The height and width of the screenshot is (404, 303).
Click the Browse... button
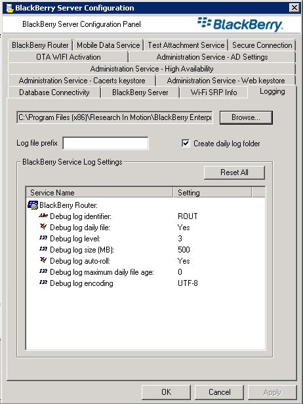click(246, 117)
